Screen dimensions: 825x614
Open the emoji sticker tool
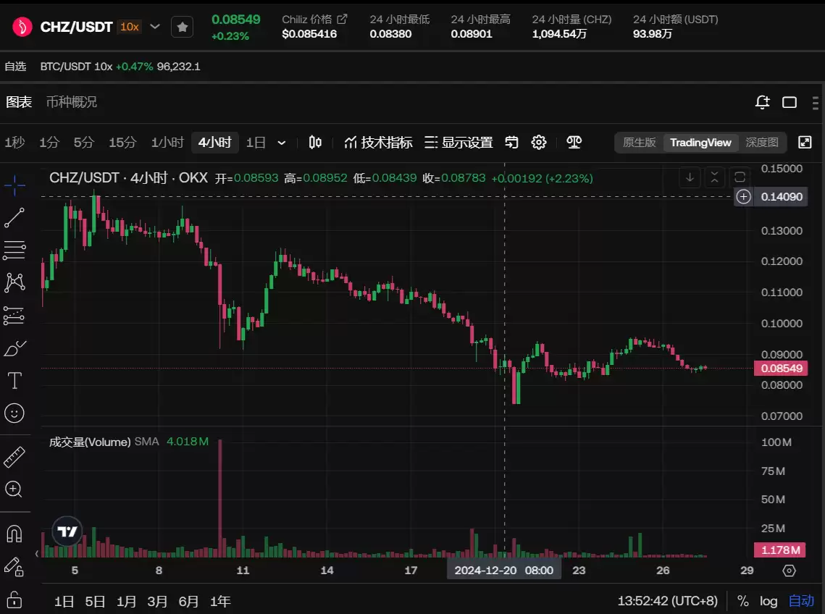coord(14,413)
